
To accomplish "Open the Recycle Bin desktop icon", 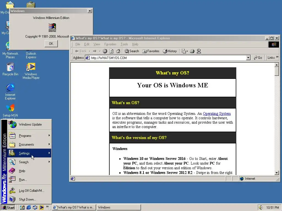I will coord(10,69).
